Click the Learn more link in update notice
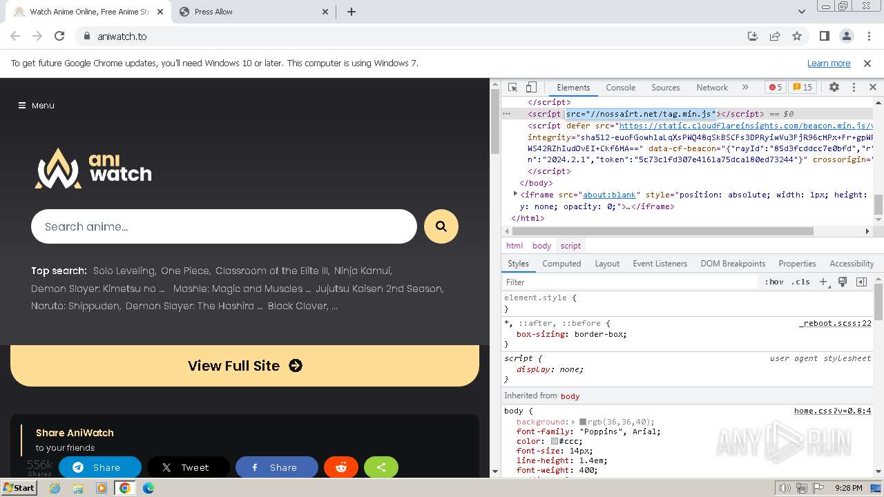 pyautogui.click(x=829, y=64)
